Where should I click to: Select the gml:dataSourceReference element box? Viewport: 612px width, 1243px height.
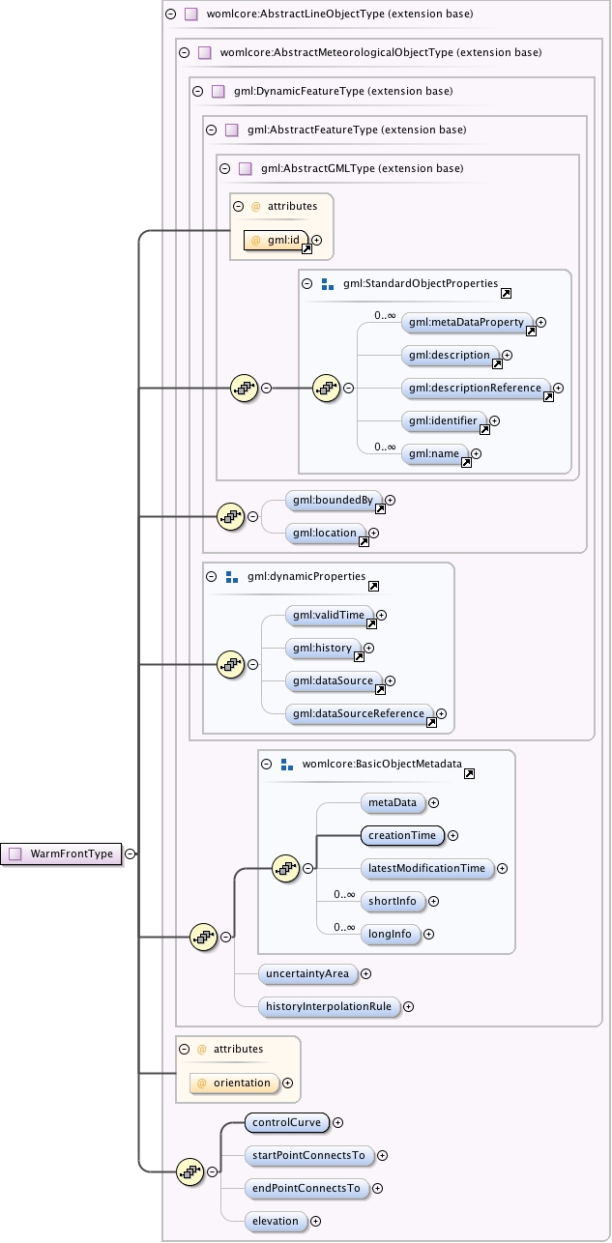(360, 713)
